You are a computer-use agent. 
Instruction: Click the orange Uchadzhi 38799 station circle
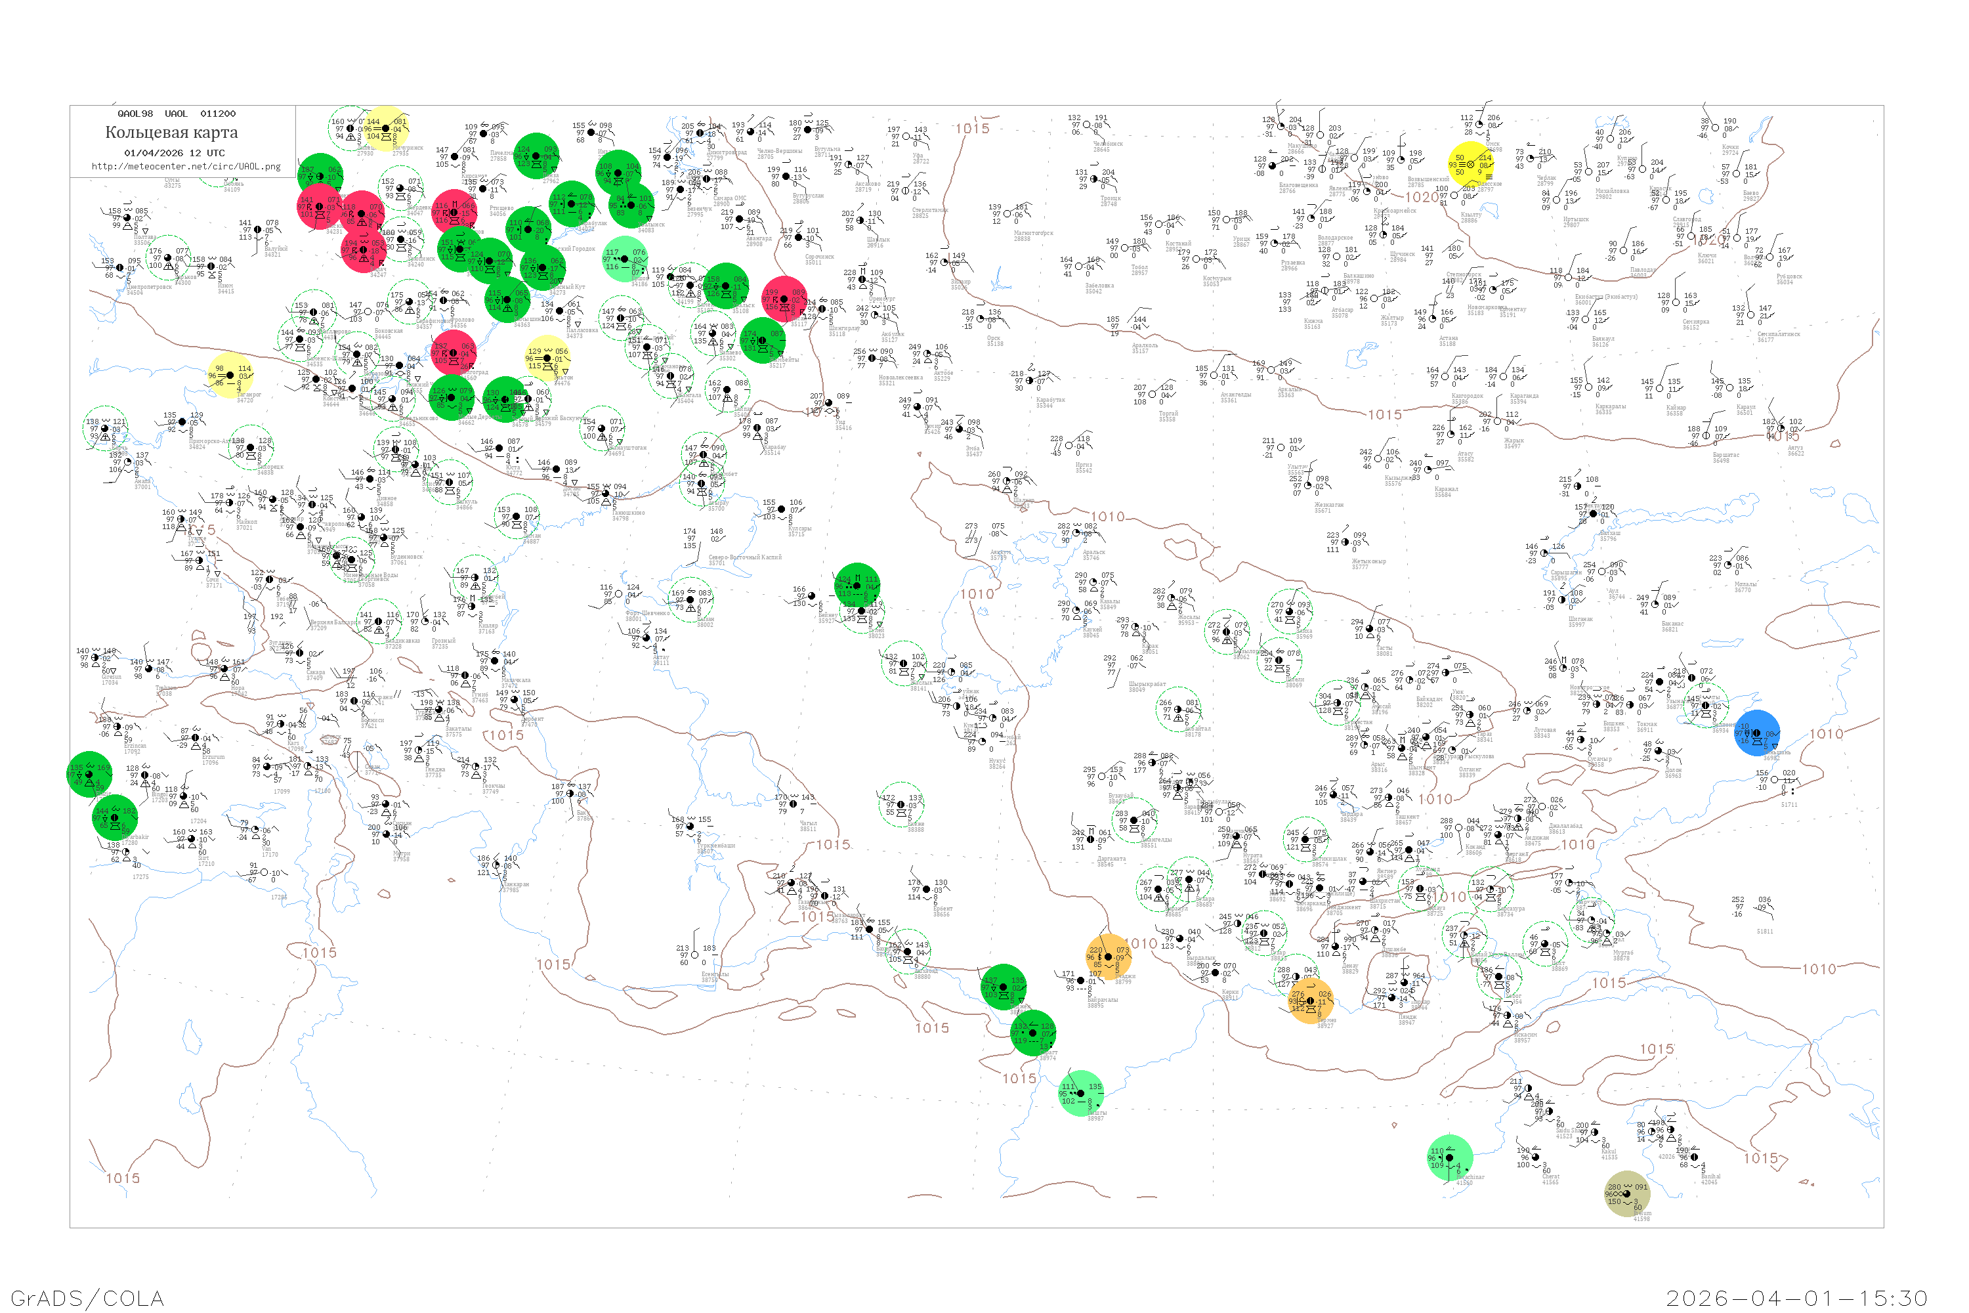pyautogui.click(x=1109, y=957)
